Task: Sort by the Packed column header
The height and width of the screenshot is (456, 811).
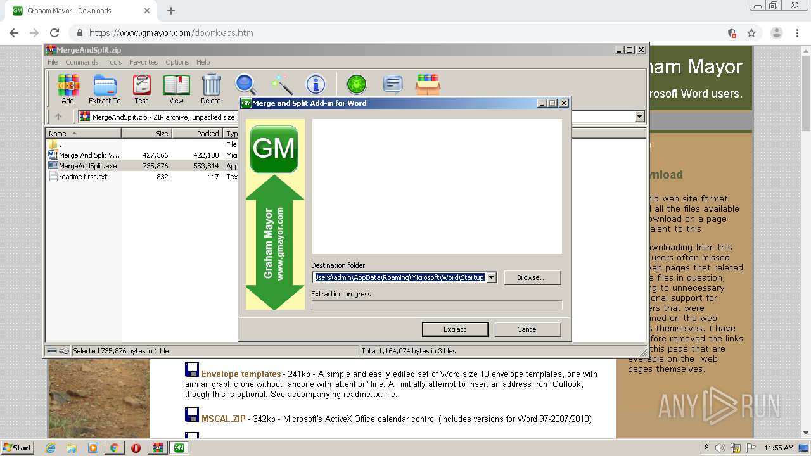Action: 198,134
